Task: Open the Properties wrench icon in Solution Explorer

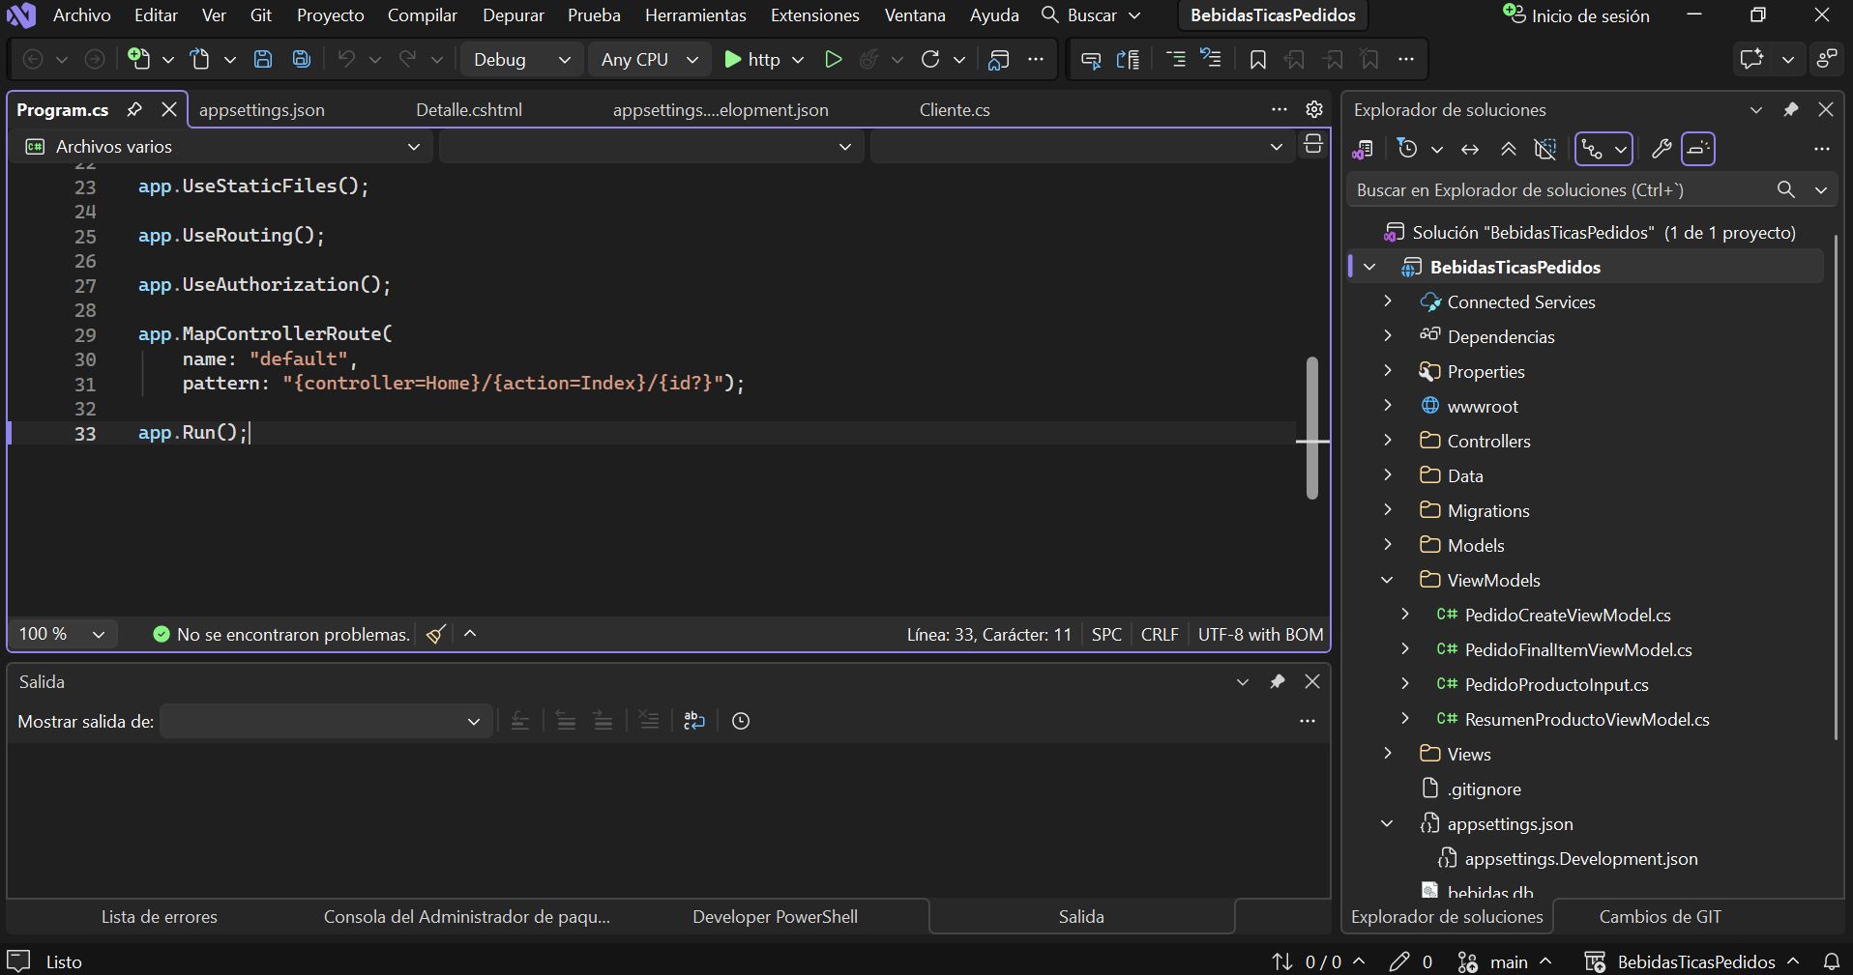Action: pyautogui.click(x=1662, y=149)
